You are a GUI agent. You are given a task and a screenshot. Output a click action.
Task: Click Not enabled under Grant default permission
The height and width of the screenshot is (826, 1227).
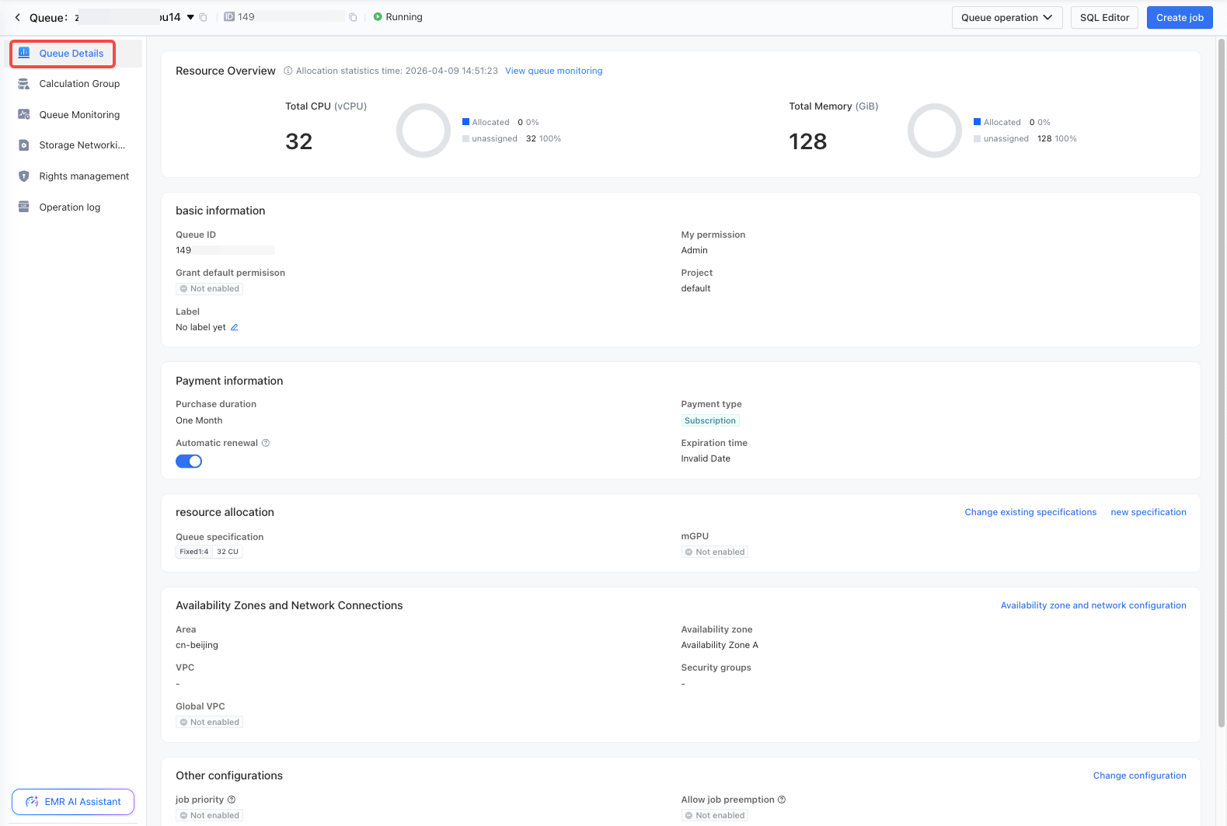[x=209, y=288]
